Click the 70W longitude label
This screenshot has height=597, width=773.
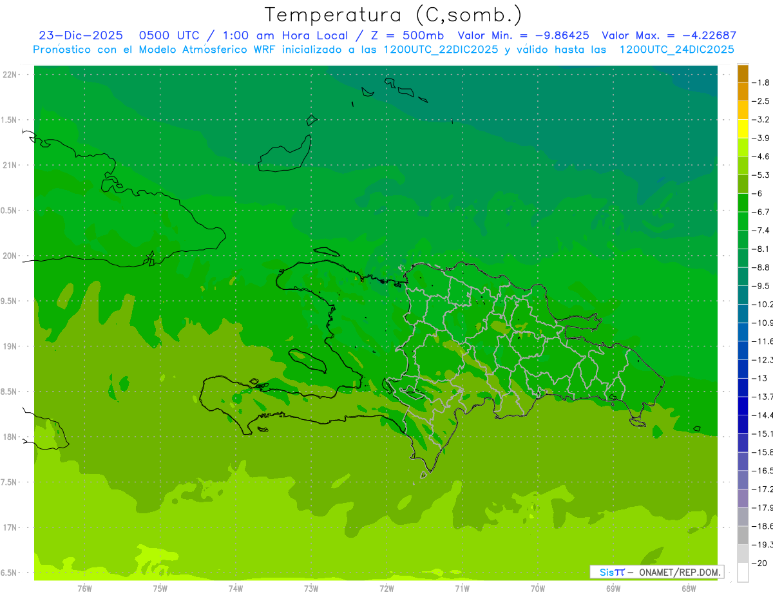coord(538,588)
